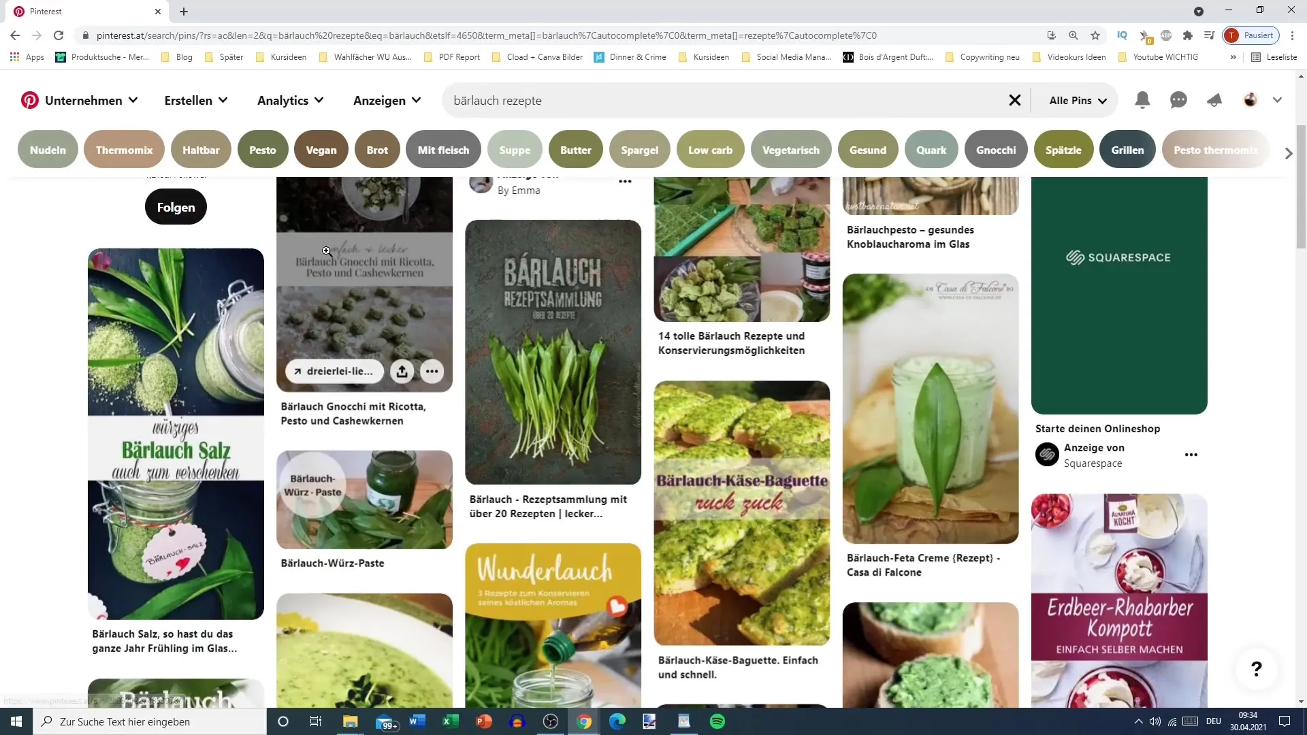Click the search clear (X) icon
The image size is (1307, 735).
point(1015,99)
